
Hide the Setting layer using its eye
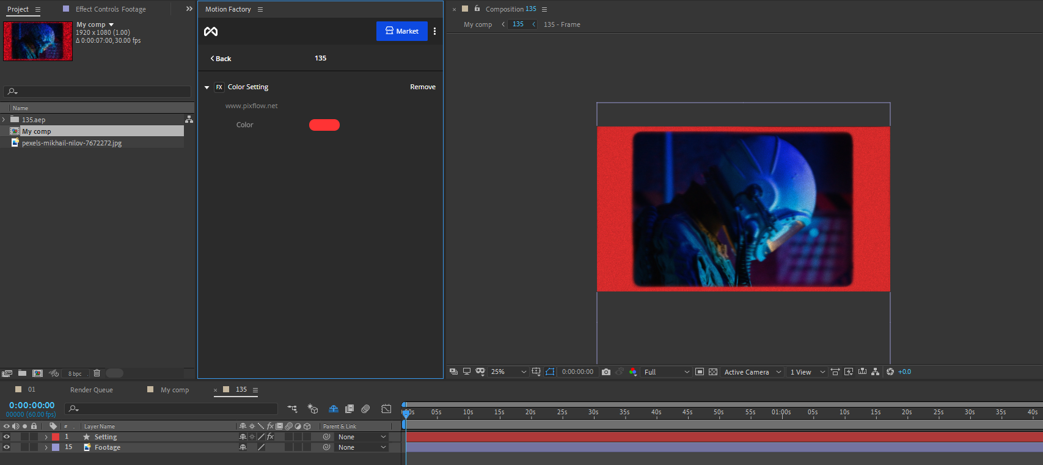[7, 437]
